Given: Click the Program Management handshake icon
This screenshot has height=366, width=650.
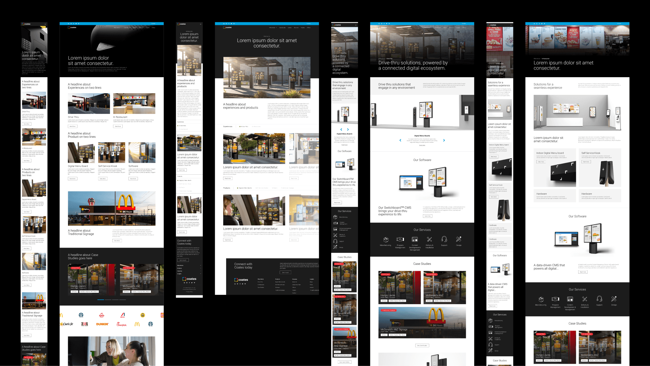Looking at the screenshot, I should point(400,239).
